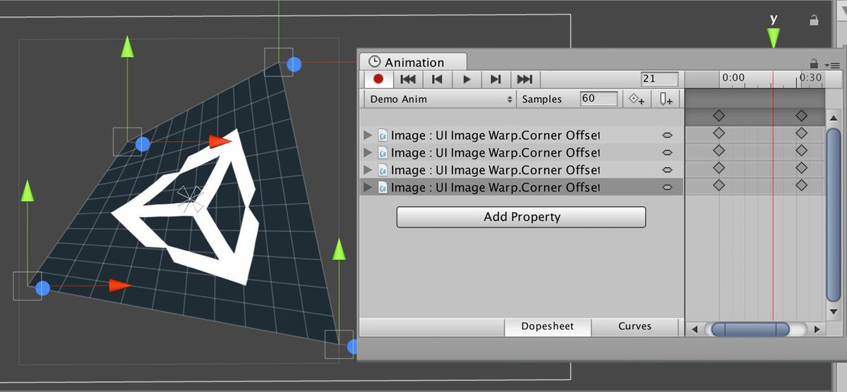
Task: Click the blue handle at the image's bottom-left corner
Action: tap(42, 288)
